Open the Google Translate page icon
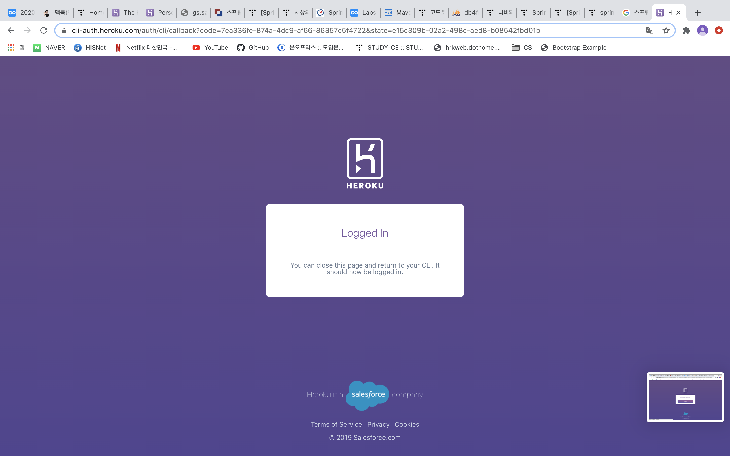This screenshot has height=456, width=730. coord(649,30)
